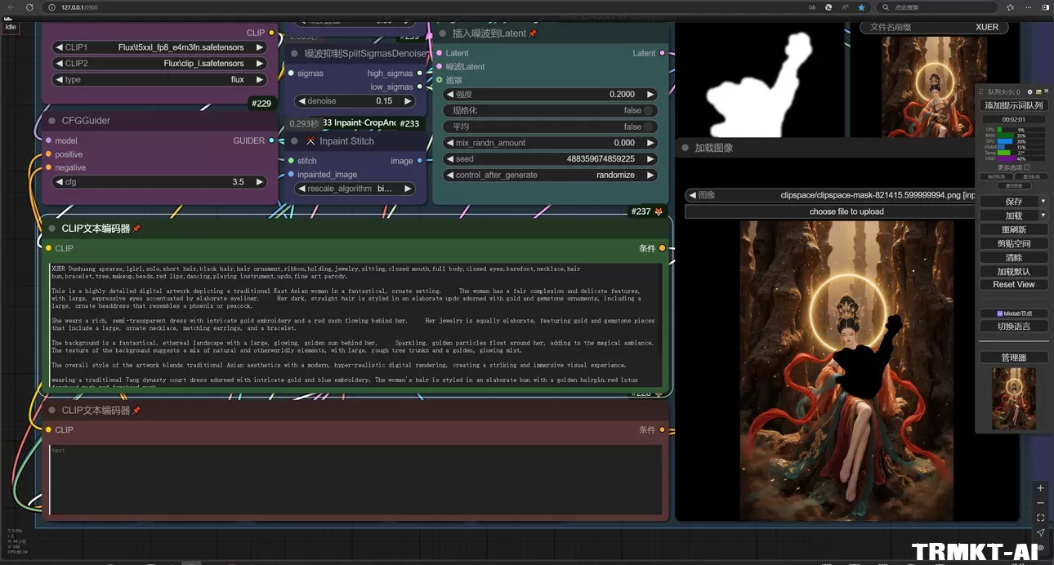Click the 添加提示词队列 button
The image size is (1054, 565).
[x=1013, y=105]
